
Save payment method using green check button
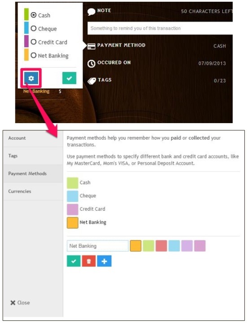click(x=74, y=261)
